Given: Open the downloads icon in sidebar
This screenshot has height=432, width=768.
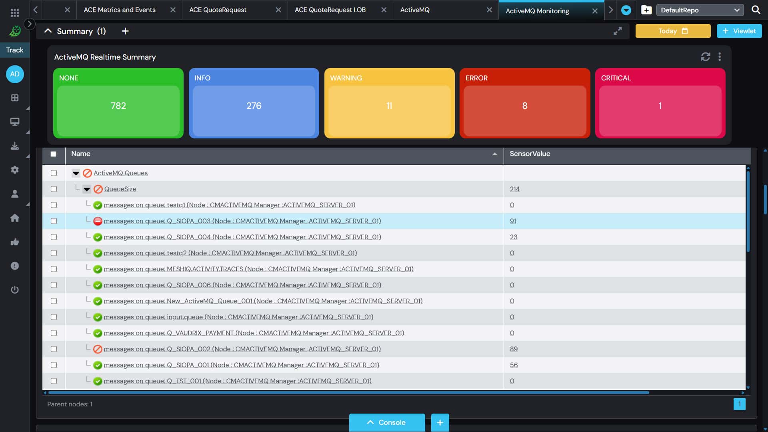Looking at the screenshot, I should point(15,146).
